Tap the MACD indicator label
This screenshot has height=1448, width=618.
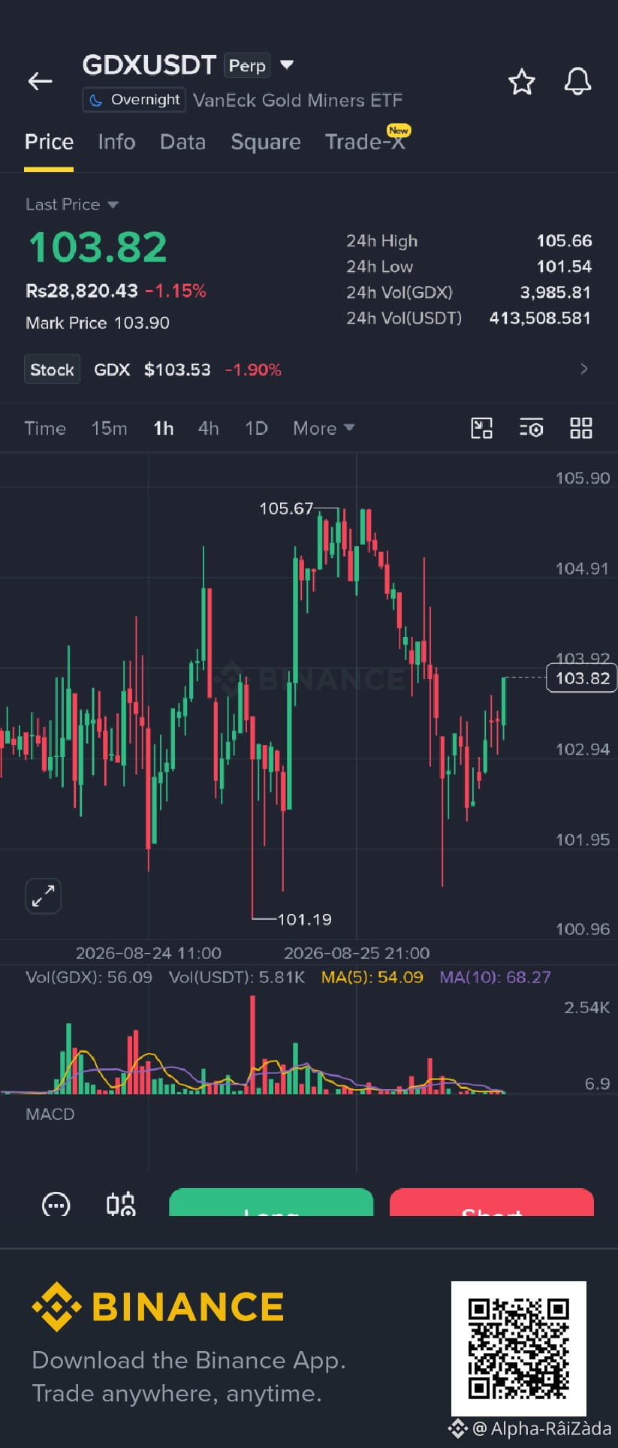[50, 1114]
